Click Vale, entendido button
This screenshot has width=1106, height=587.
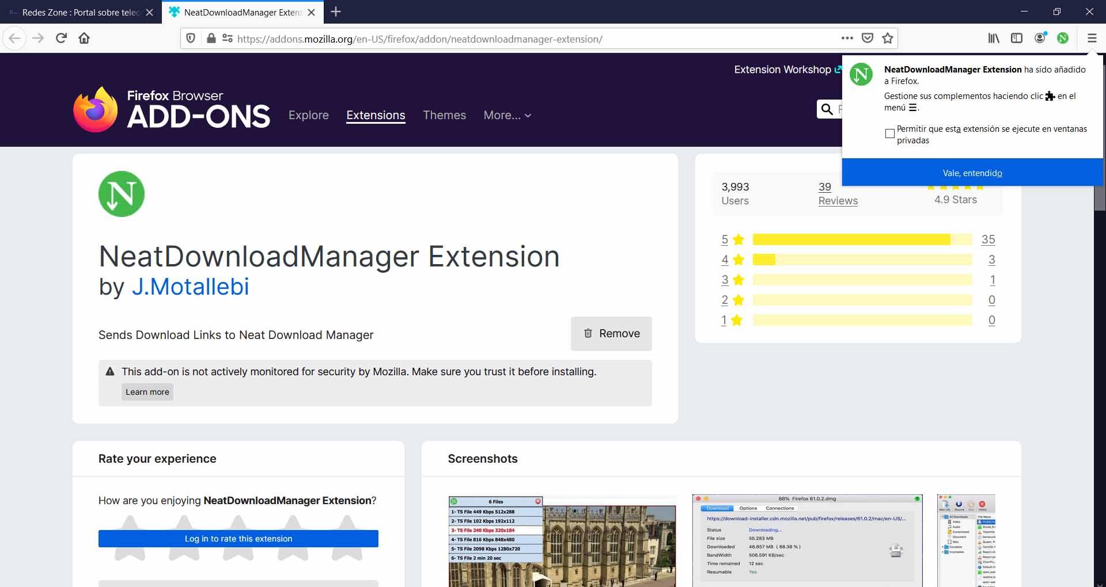point(972,173)
